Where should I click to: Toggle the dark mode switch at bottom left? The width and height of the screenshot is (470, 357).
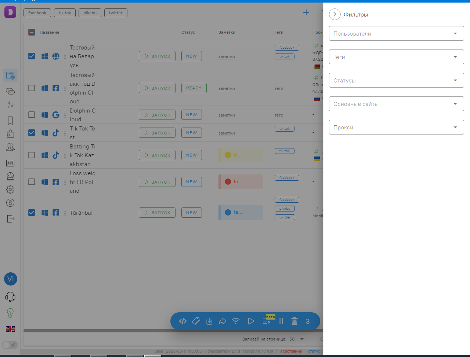10,345
